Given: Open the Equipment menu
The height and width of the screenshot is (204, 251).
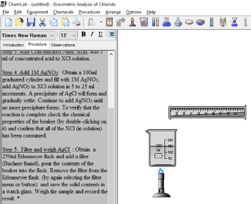Looking at the screenshot, I should 37,12.
